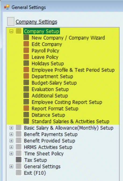Click the grid icon beside Tax Setup
Image resolution: width=123 pixels, height=181 pixels.
click(x=19, y=160)
